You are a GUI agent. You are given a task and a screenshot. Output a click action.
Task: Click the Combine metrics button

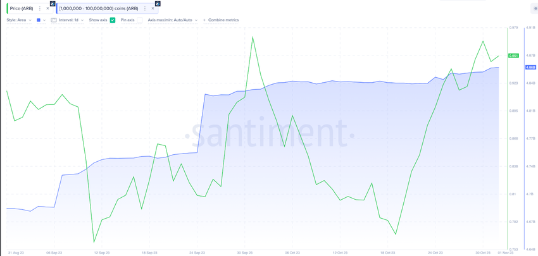click(221, 20)
